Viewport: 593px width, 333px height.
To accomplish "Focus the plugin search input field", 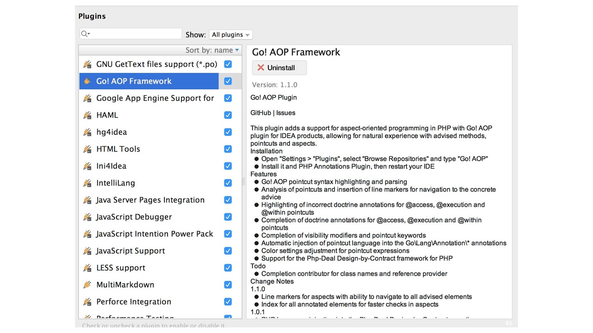I will [x=131, y=34].
